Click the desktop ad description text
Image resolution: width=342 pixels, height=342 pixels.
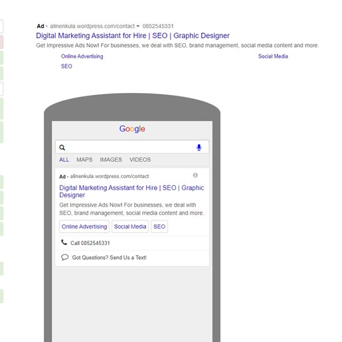tap(177, 45)
